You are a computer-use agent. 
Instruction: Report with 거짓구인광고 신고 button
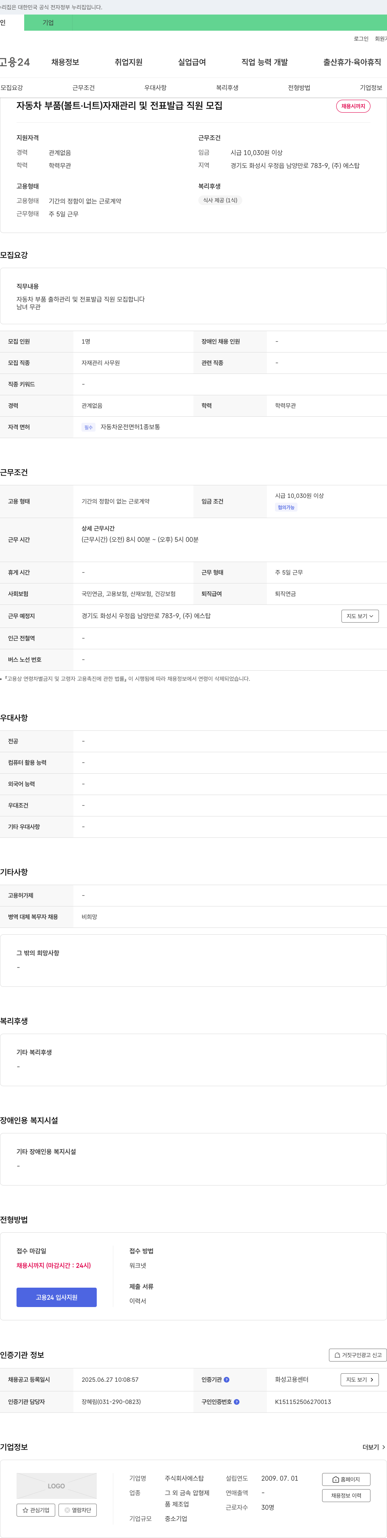coord(358,1355)
